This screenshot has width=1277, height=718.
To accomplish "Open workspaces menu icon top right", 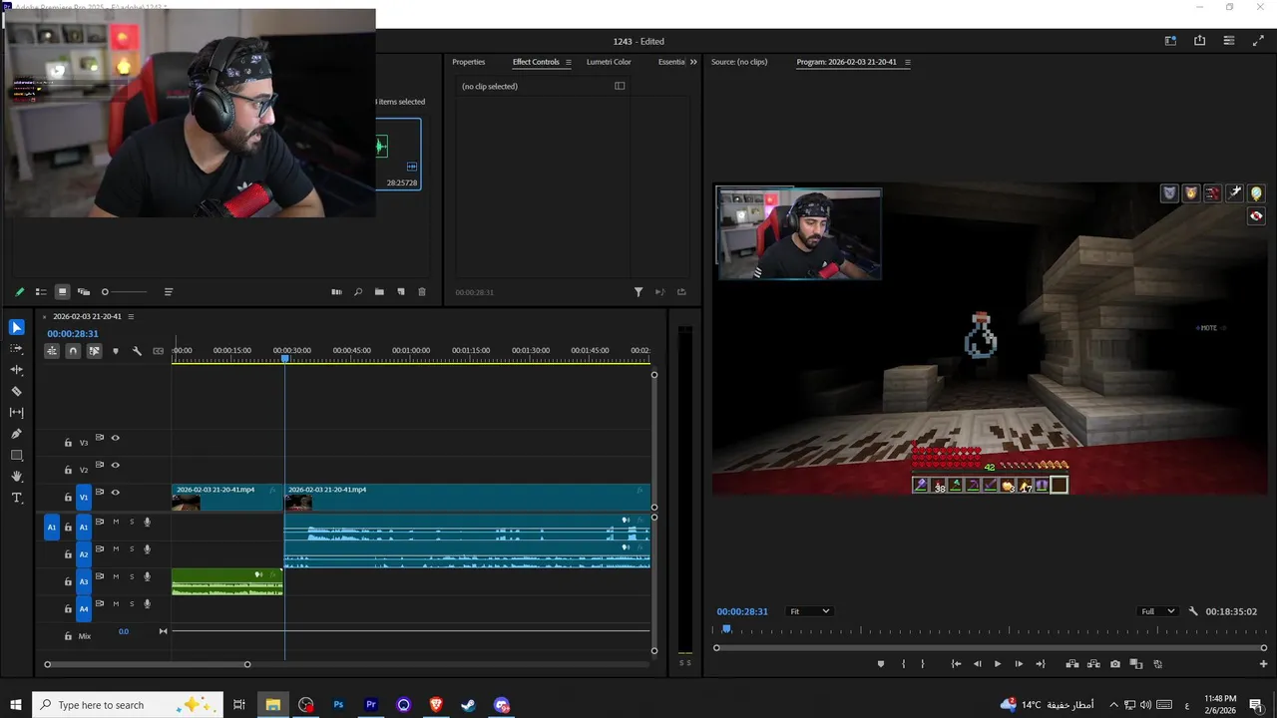I will [x=1170, y=41].
